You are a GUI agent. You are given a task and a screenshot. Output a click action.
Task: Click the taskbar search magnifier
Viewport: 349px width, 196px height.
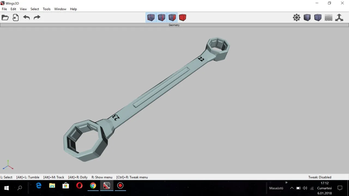(20, 188)
